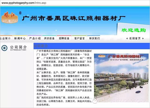Click the Pearl River logo in the banner
Viewport: 150px width, 108px height.
click(x=10, y=17)
